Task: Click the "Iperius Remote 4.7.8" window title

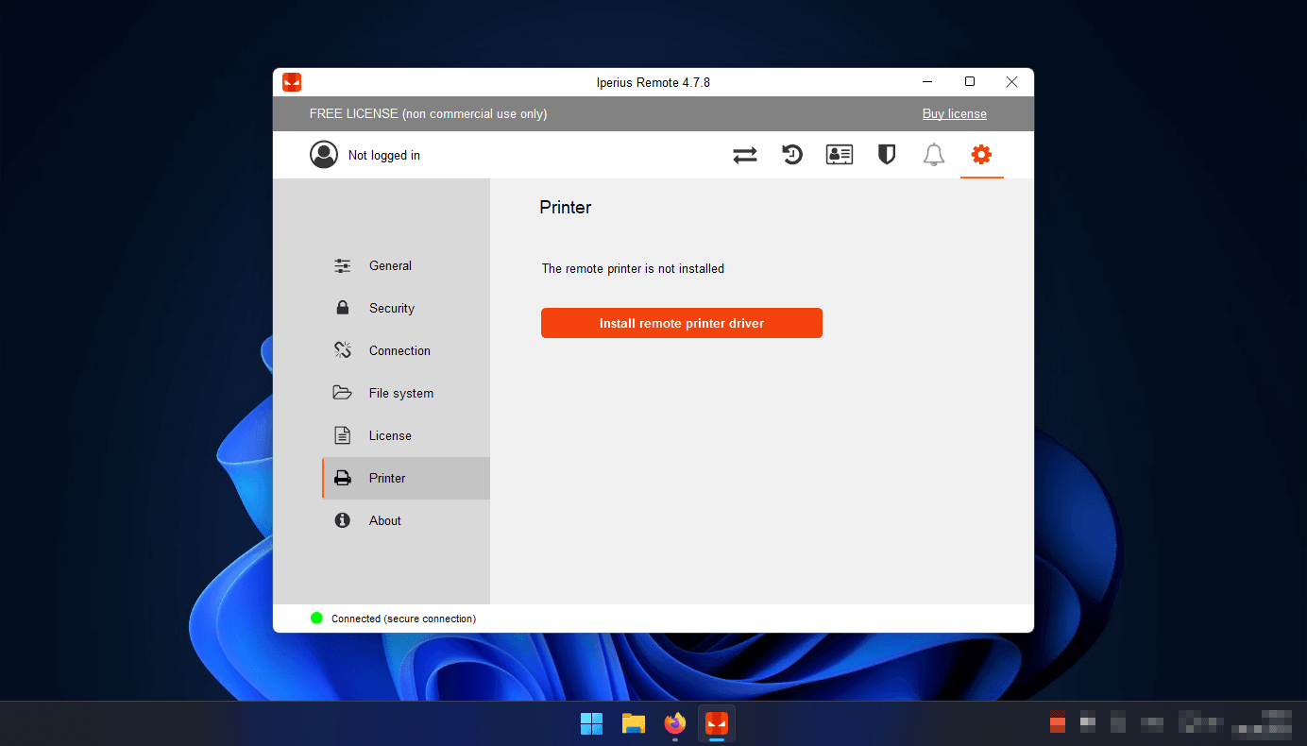Action: tap(653, 82)
